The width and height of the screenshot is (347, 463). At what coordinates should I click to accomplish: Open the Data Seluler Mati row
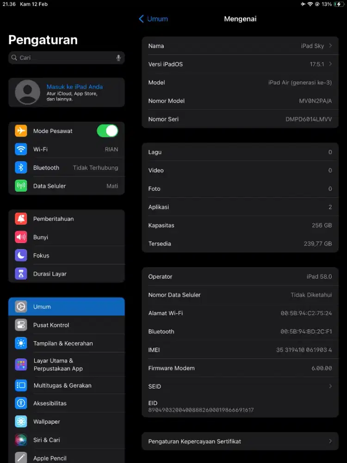coord(66,186)
